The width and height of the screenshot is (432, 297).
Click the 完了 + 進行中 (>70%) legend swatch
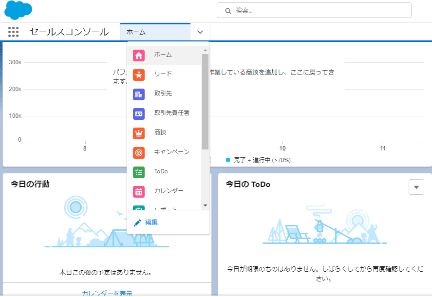pyautogui.click(x=228, y=160)
